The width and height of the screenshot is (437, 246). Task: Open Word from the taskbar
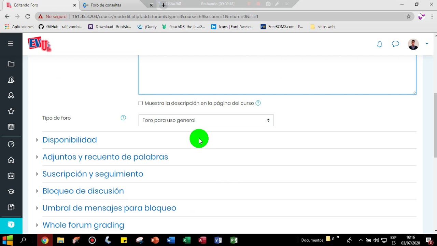(x=171, y=240)
